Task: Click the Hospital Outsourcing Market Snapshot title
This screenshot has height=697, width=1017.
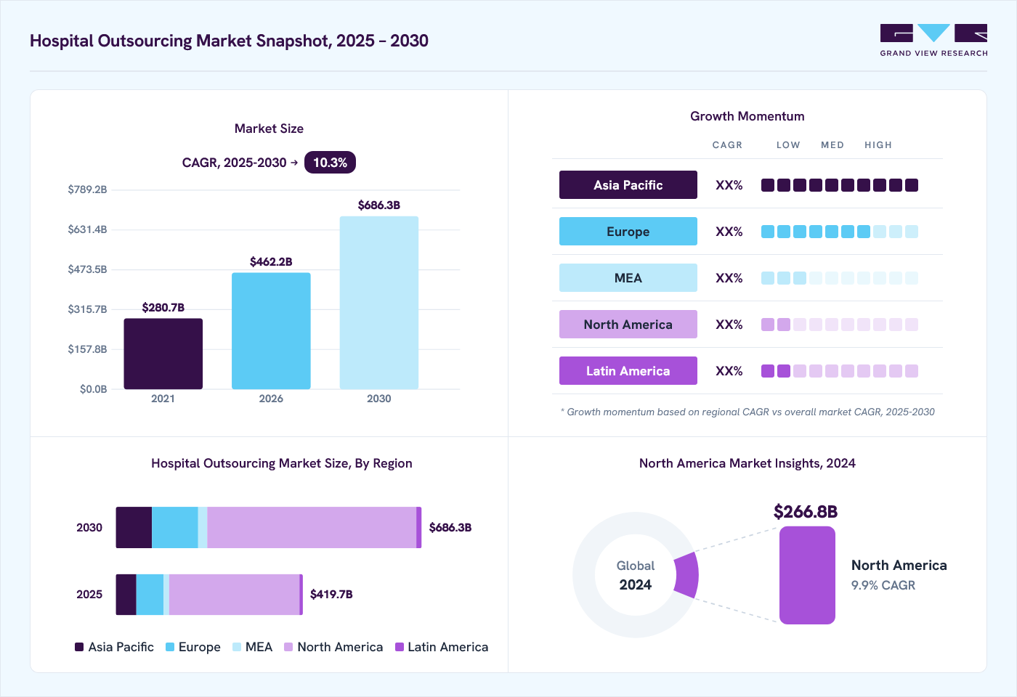Action: (229, 41)
